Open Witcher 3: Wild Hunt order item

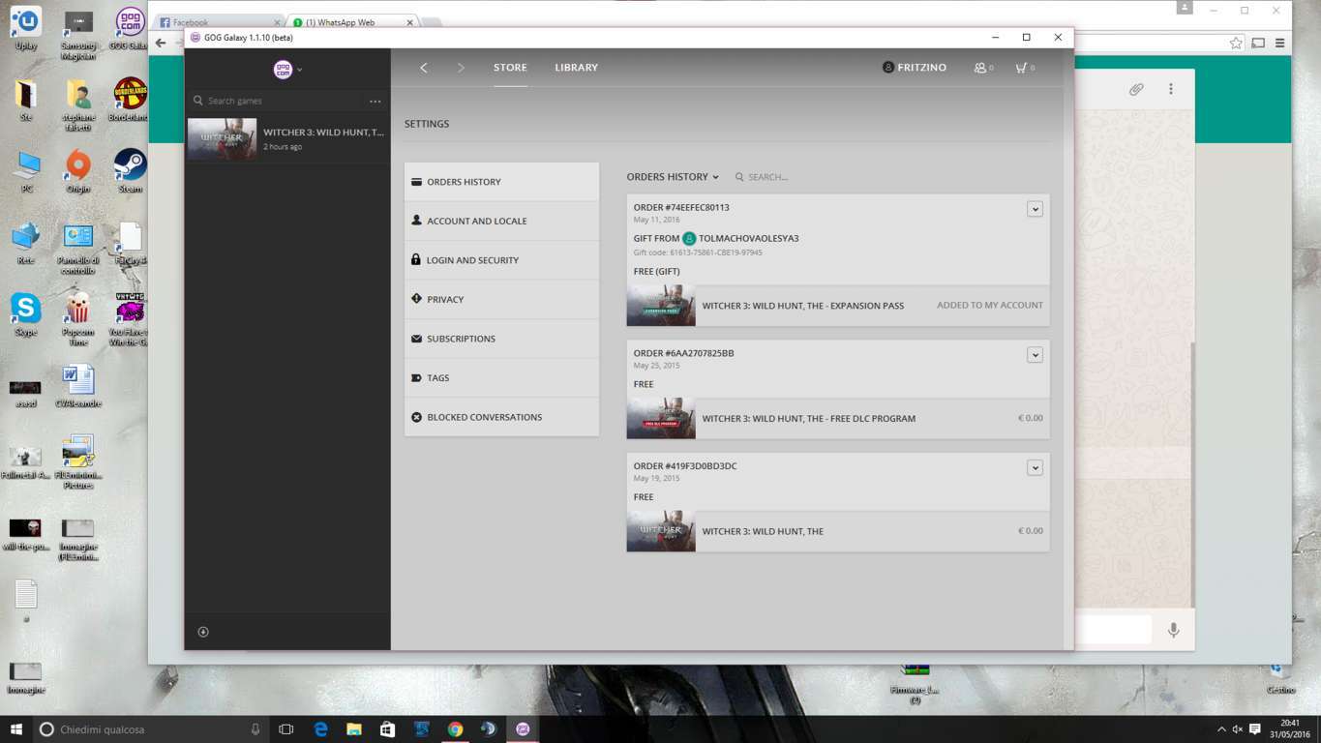[838, 531]
